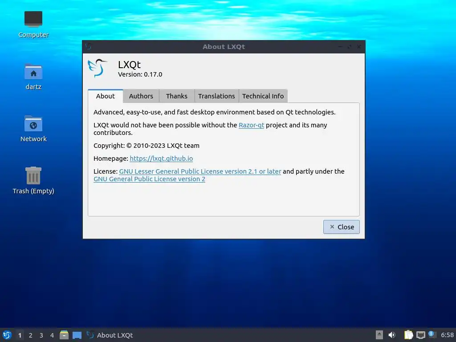Click the LXQt hummingbird logo in the dialog
The height and width of the screenshot is (342, 456).
[x=97, y=68]
